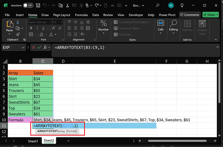This screenshot has height=147, width=223.
Task: Click the Comments button
Action: pos(190,15)
